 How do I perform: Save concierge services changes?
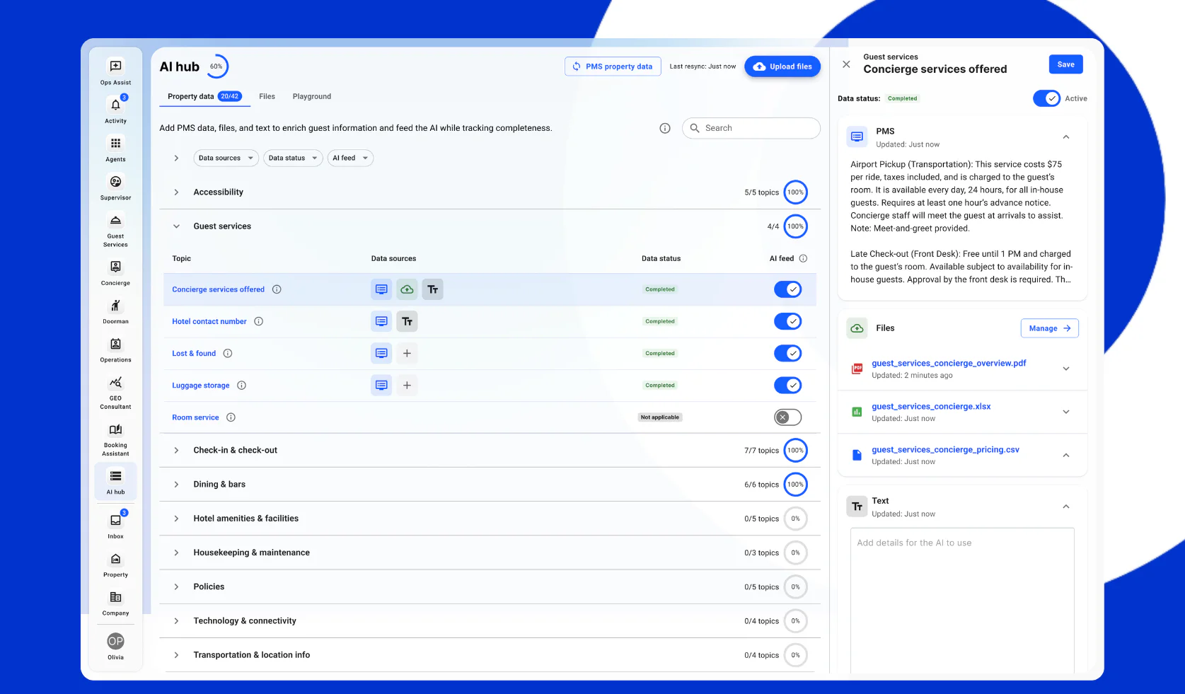click(x=1065, y=64)
